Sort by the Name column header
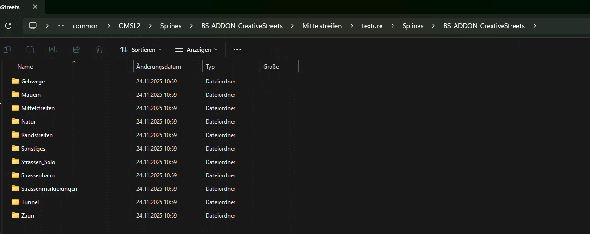Image resolution: width=590 pixels, height=234 pixels. pos(25,67)
